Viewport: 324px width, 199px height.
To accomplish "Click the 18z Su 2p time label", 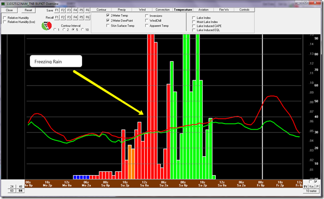I will (x=125, y=184).
